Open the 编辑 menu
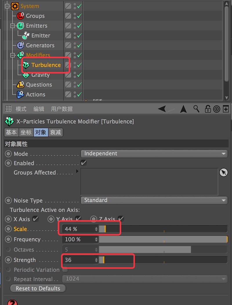 click(x=39, y=109)
